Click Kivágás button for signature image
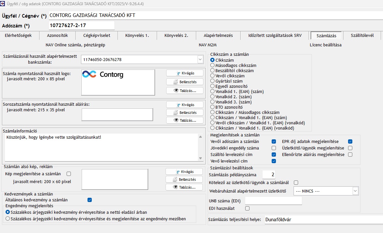 [185, 104]
